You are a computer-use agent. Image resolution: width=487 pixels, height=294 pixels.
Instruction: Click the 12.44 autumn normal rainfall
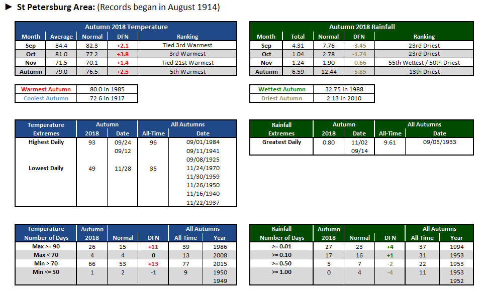[x=329, y=72]
